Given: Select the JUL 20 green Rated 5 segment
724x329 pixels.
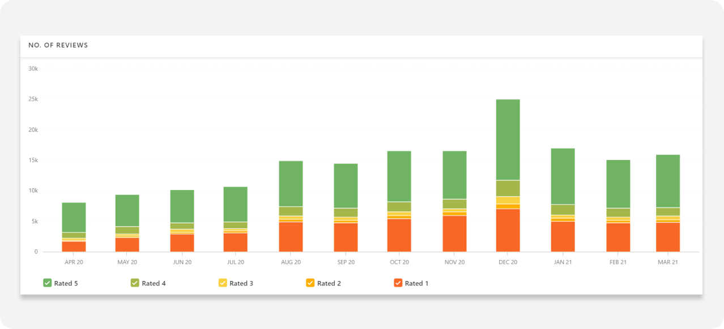Looking at the screenshot, I should pyautogui.click(x=236, y=205).
